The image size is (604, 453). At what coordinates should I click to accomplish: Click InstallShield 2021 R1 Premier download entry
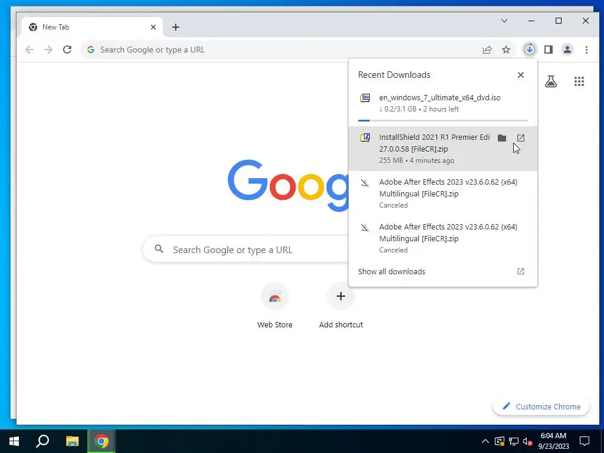tap(443, 148)
